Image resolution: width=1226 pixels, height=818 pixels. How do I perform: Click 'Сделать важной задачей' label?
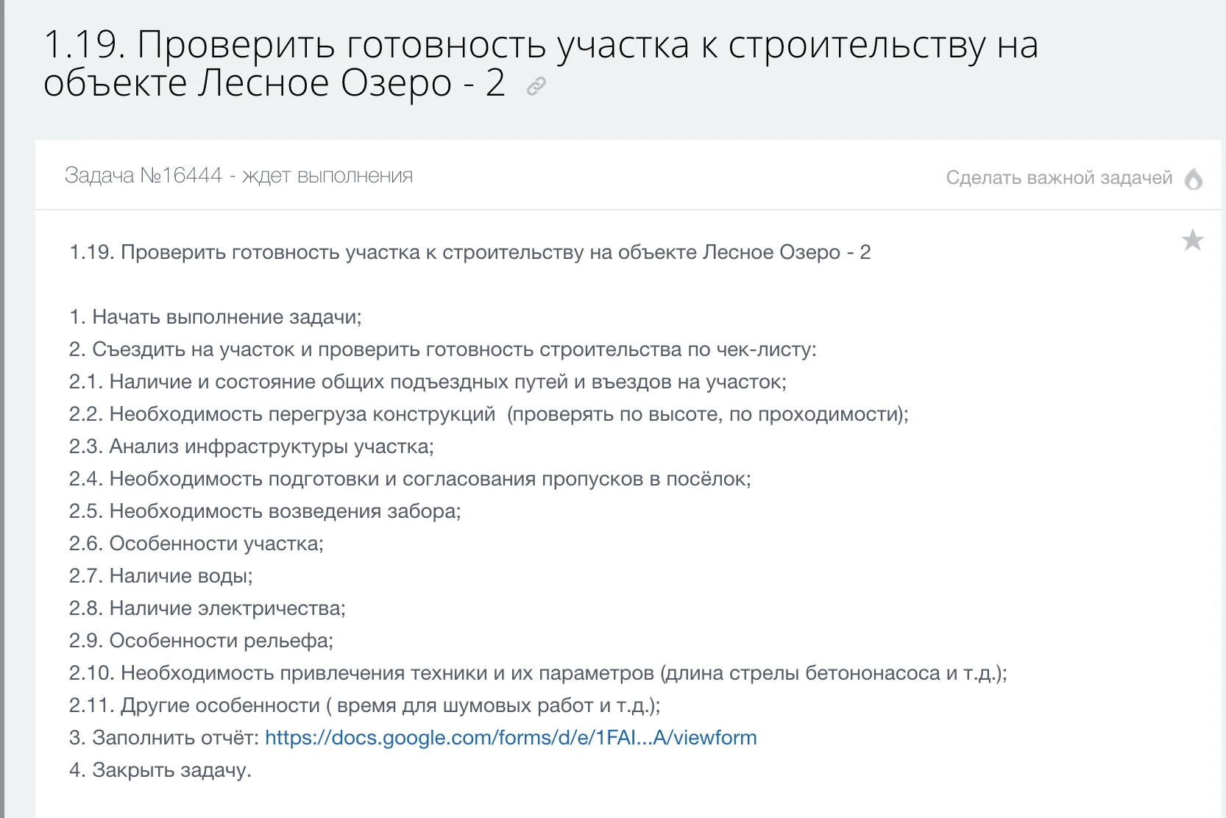click(x=1059, y=177)
